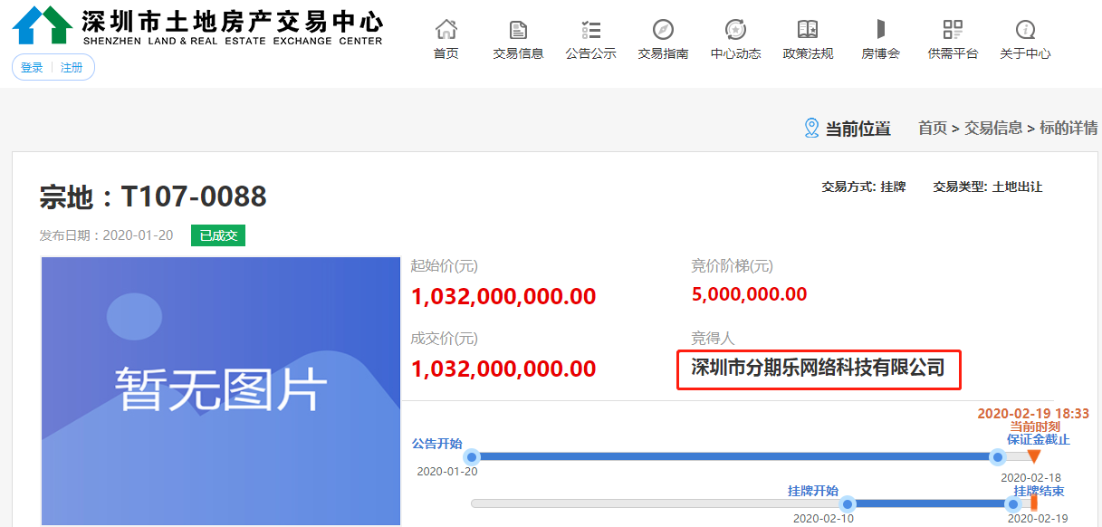This screenshot has width=1102, height=527.
Task: Go to 公告公示 menu label
Action: [590, 53]
